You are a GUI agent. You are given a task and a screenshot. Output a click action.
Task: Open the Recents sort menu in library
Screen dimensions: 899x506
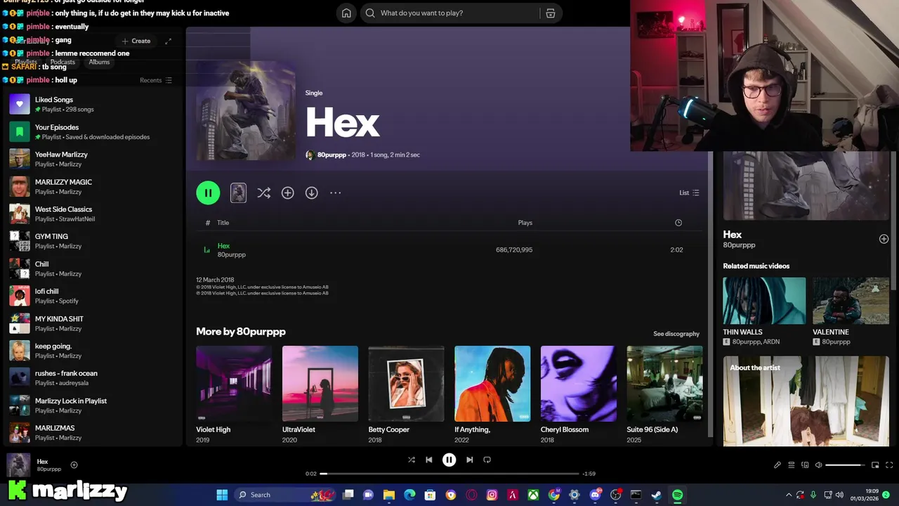coord(156,80)
